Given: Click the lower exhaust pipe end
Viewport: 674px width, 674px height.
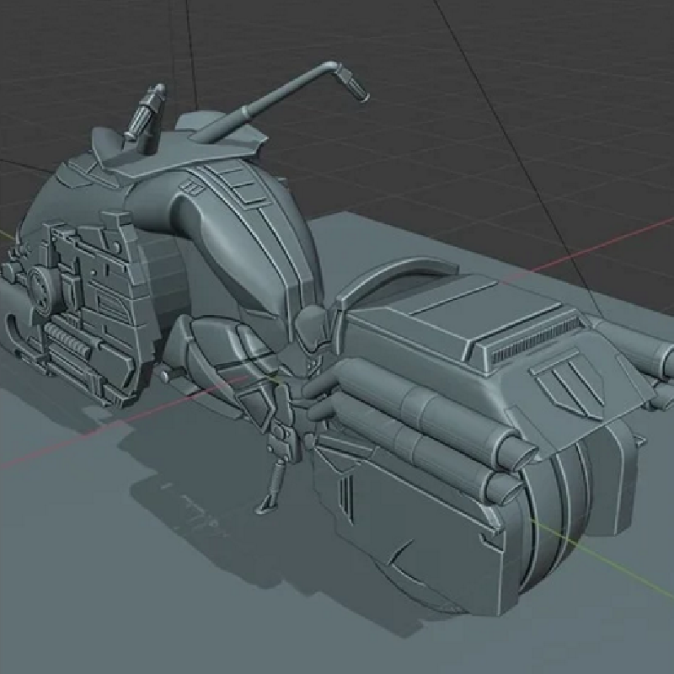Looking at the screenshot, I should [504, 486].
